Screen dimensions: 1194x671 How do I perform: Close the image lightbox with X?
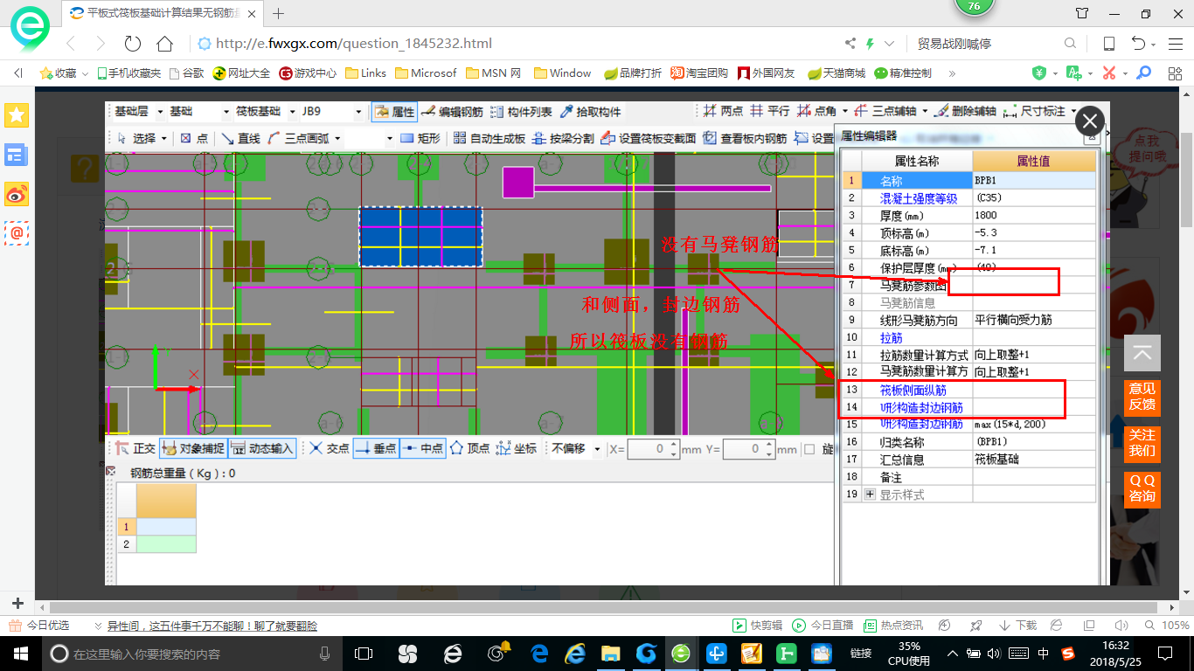click(1090, 121)
